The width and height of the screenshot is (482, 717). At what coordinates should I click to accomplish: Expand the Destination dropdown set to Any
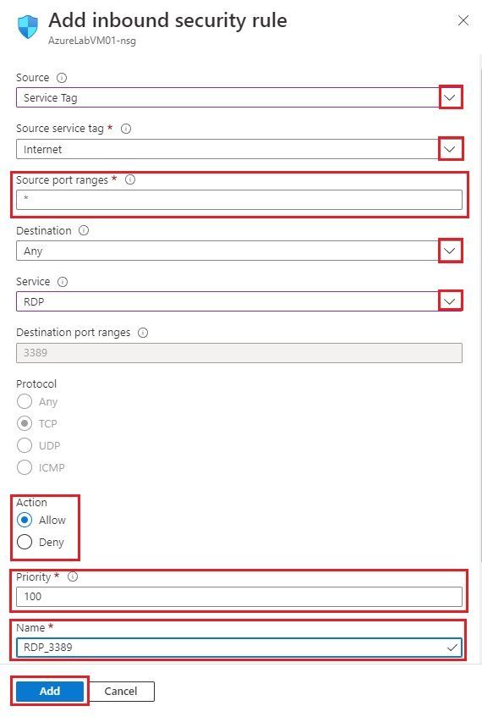(x=239, y=251)
